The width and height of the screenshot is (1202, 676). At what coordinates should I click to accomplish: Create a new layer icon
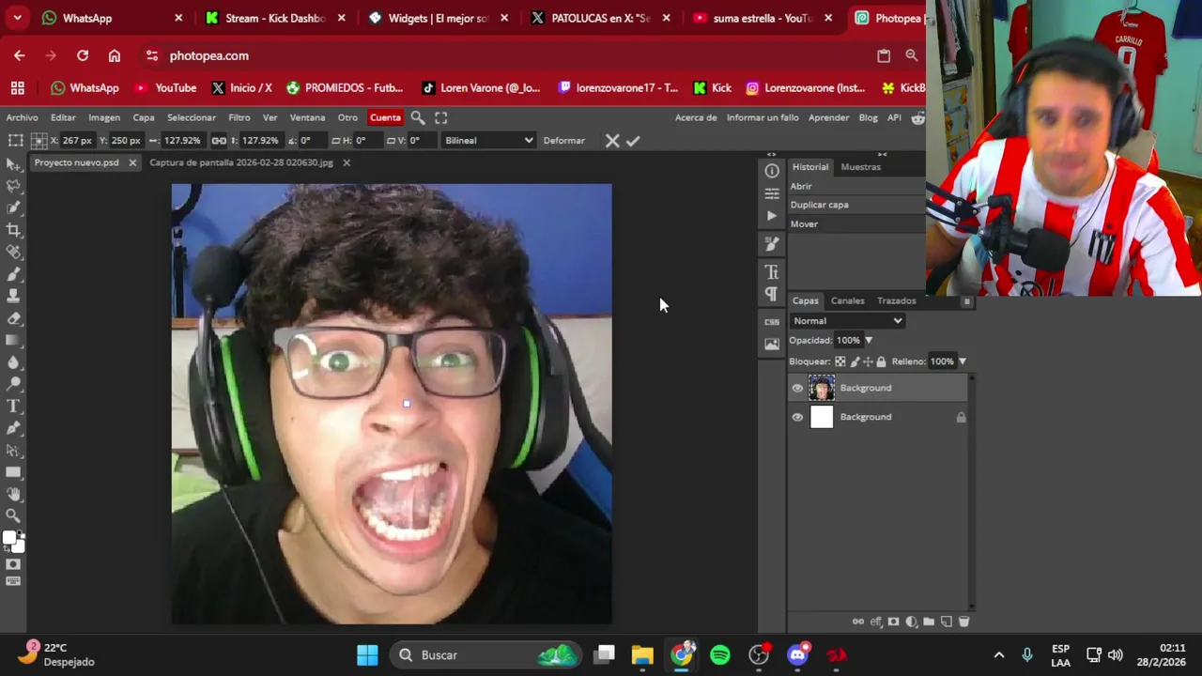(946, 622)
